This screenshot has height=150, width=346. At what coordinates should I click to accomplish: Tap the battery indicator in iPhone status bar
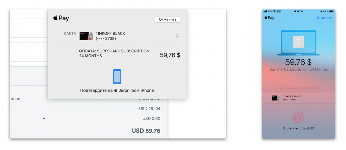click(x=331, y=11)
